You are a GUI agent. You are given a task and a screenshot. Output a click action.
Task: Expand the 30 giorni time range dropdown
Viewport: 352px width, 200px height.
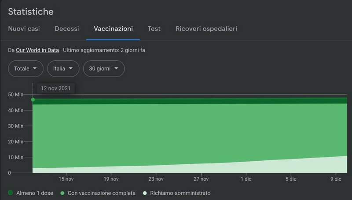(x=103, y=69)
